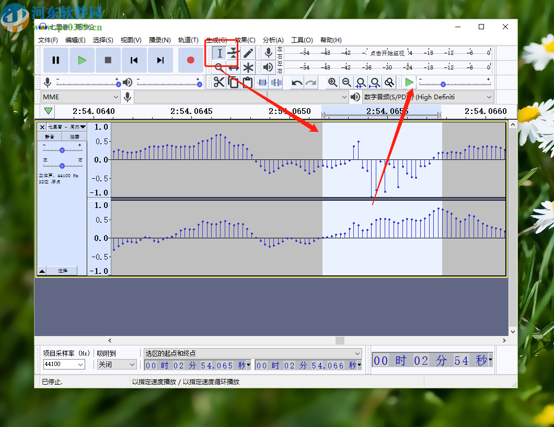Collapse the track with the up triangle
554x427 pixels.
tap(42, 271)
